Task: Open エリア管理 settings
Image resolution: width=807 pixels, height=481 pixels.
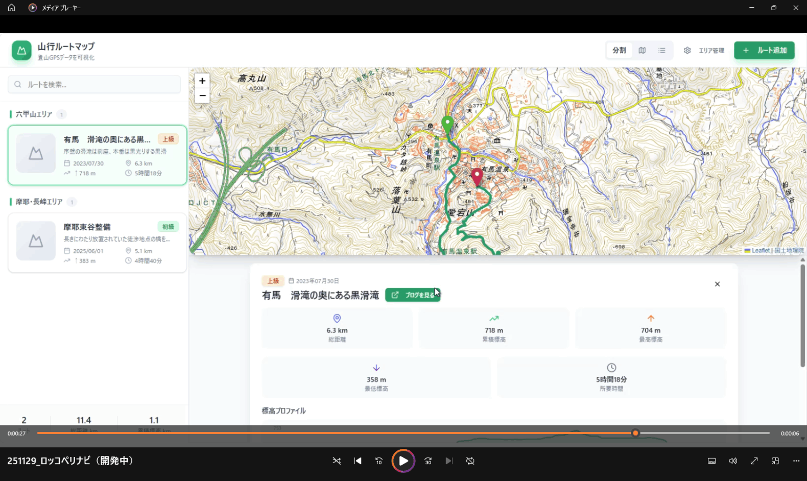Action: tap(704, 51)
